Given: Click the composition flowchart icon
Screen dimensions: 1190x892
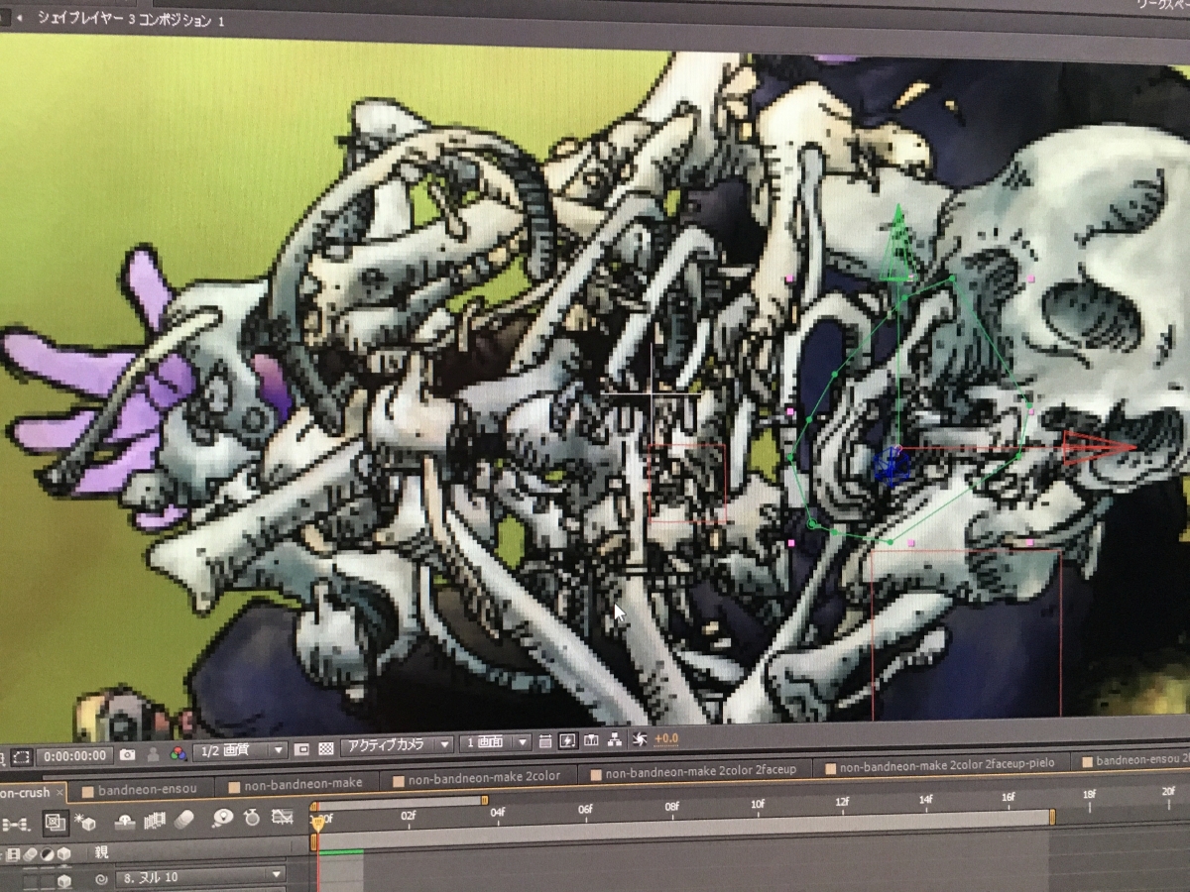Looking at the screenshot, I should (x=615, y=740).
